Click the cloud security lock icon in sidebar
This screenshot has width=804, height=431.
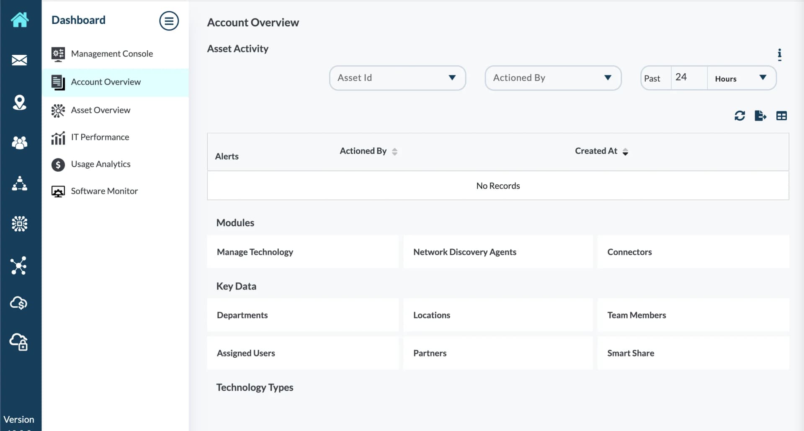pos(19,342)
